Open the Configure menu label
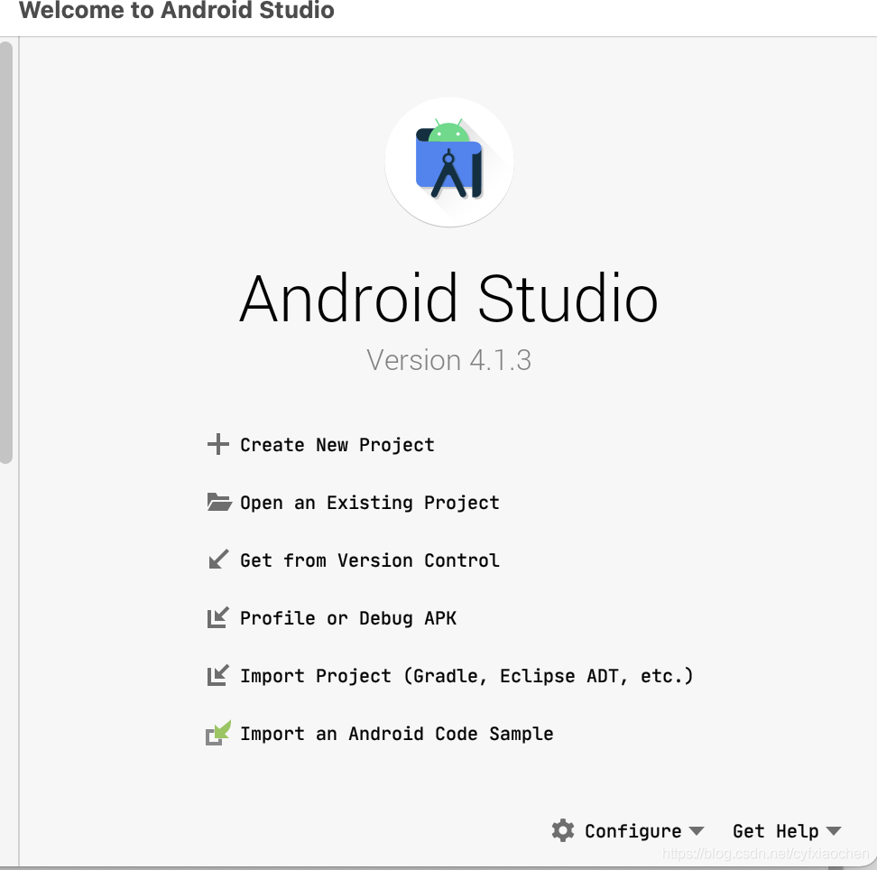877x870 pixels. click(x=633, y=831)
